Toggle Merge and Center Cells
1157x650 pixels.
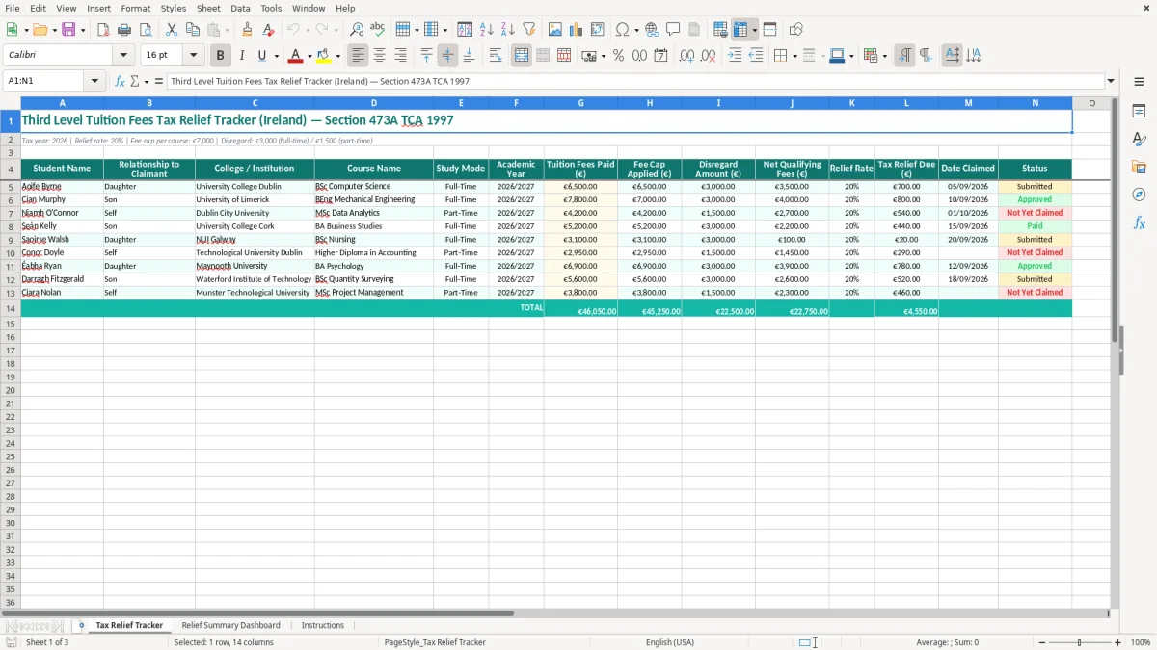(x=522, y=56)
